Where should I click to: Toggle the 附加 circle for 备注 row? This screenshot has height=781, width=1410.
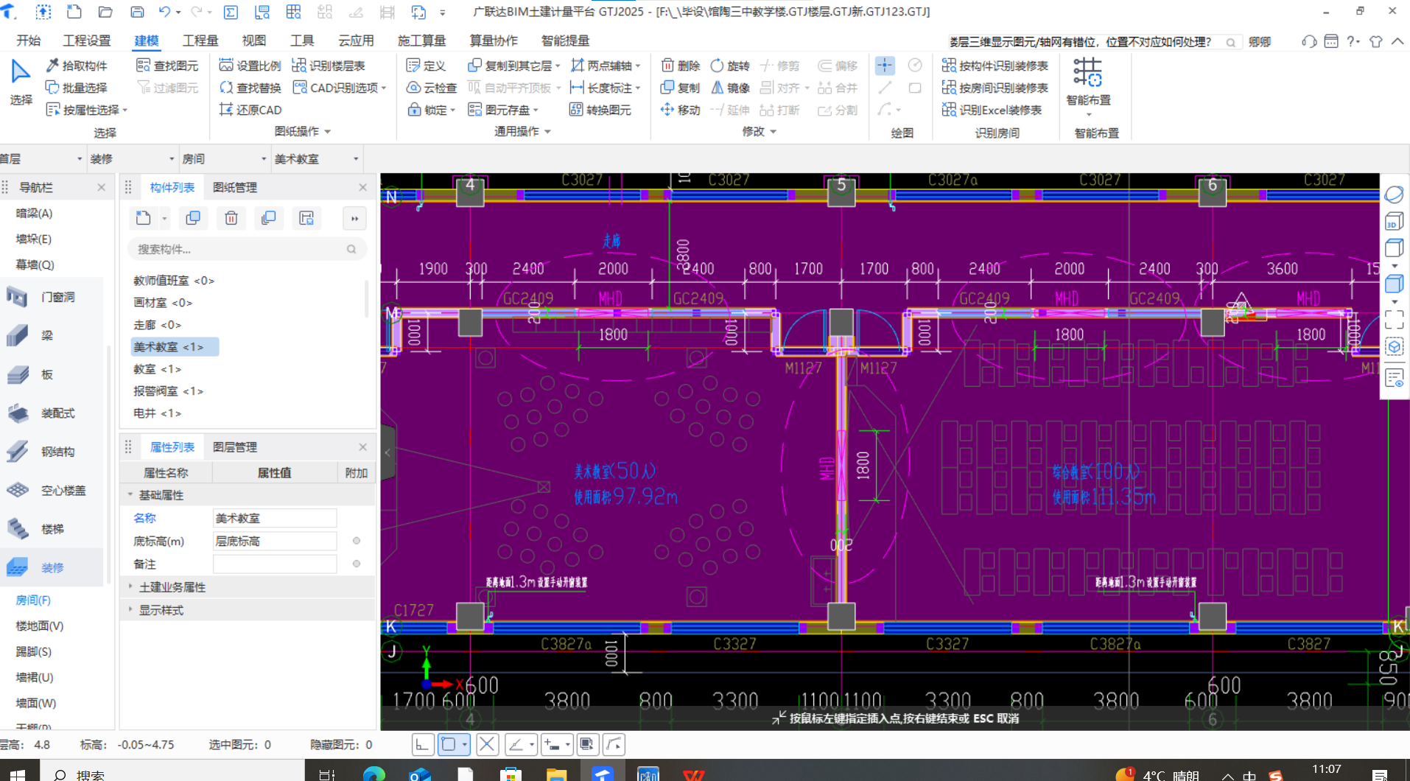tap(357, 564)
